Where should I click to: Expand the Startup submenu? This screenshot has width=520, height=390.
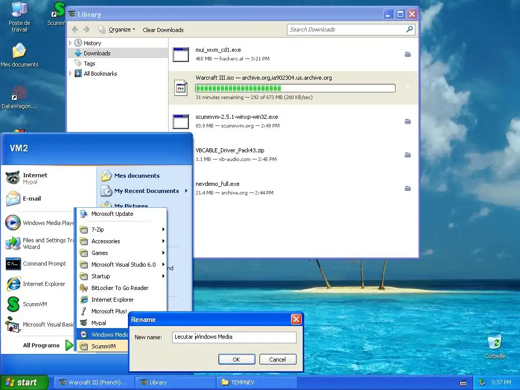pyautogui.click(x=122, y=276)
